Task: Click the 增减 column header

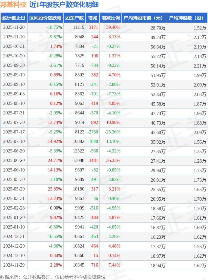Action: point(93,18)
